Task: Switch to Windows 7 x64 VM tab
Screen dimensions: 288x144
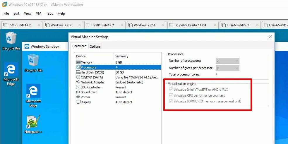Action: tap(146, 25)
